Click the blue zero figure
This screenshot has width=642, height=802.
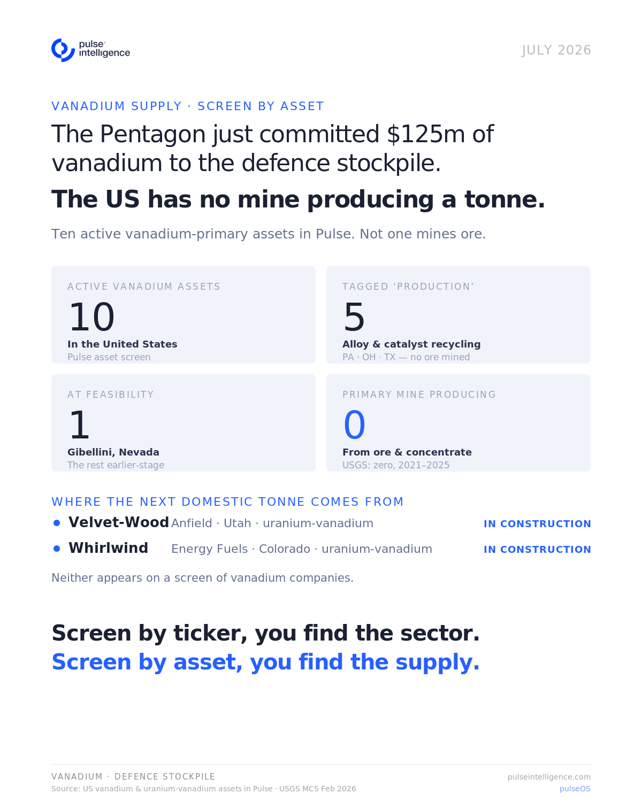[x=354, y=426]
